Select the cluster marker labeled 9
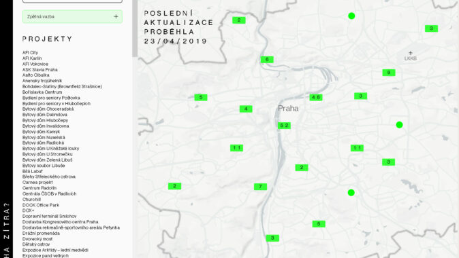Image resolution: width=459 pixels, height=258 pixels. 389,73
